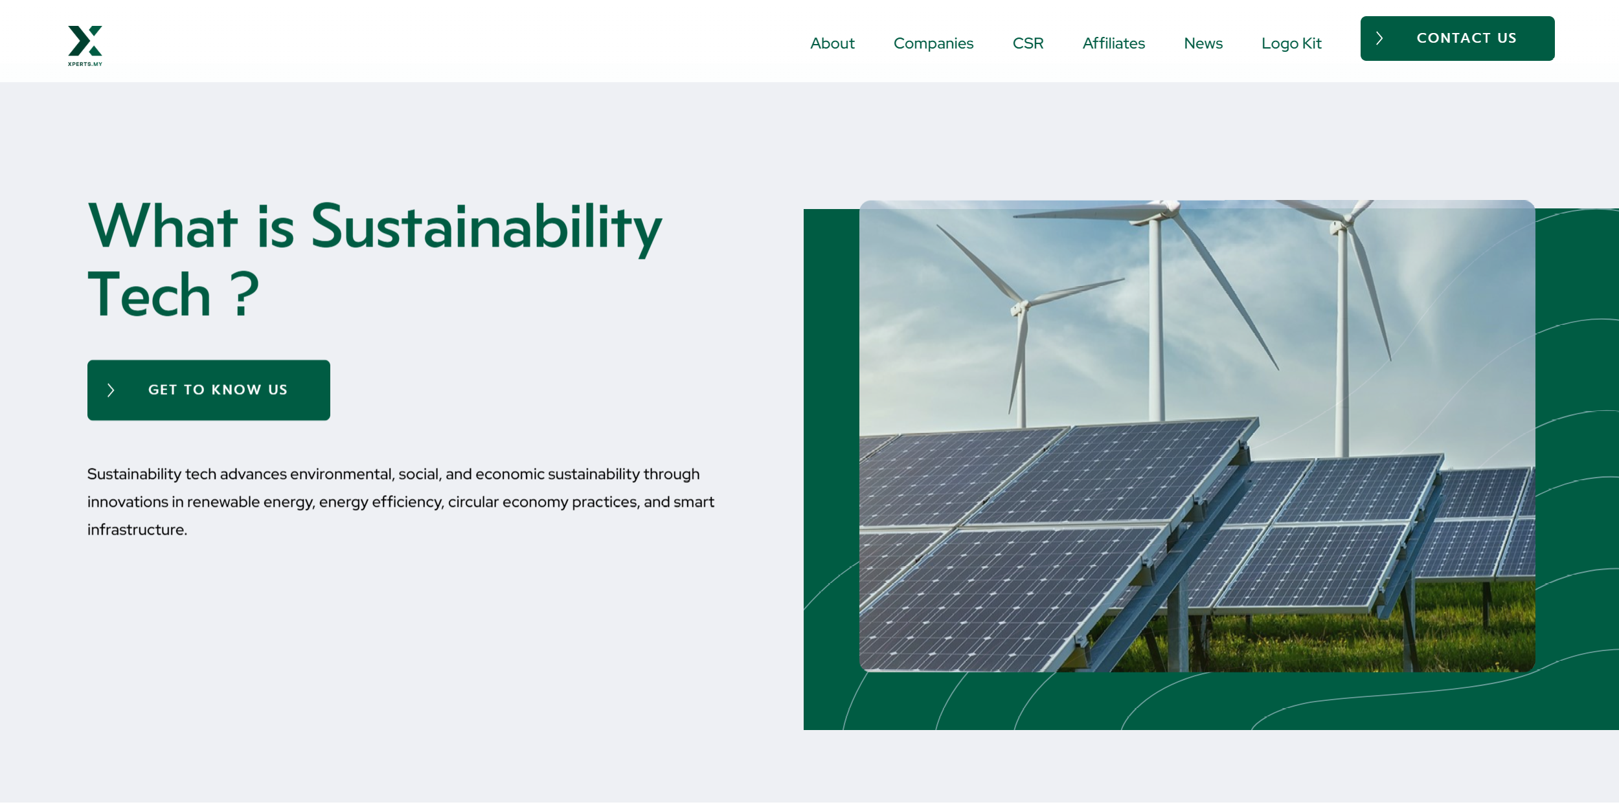
Task: Click the sustainability tech description paragraph
Action: pos(400,502)
